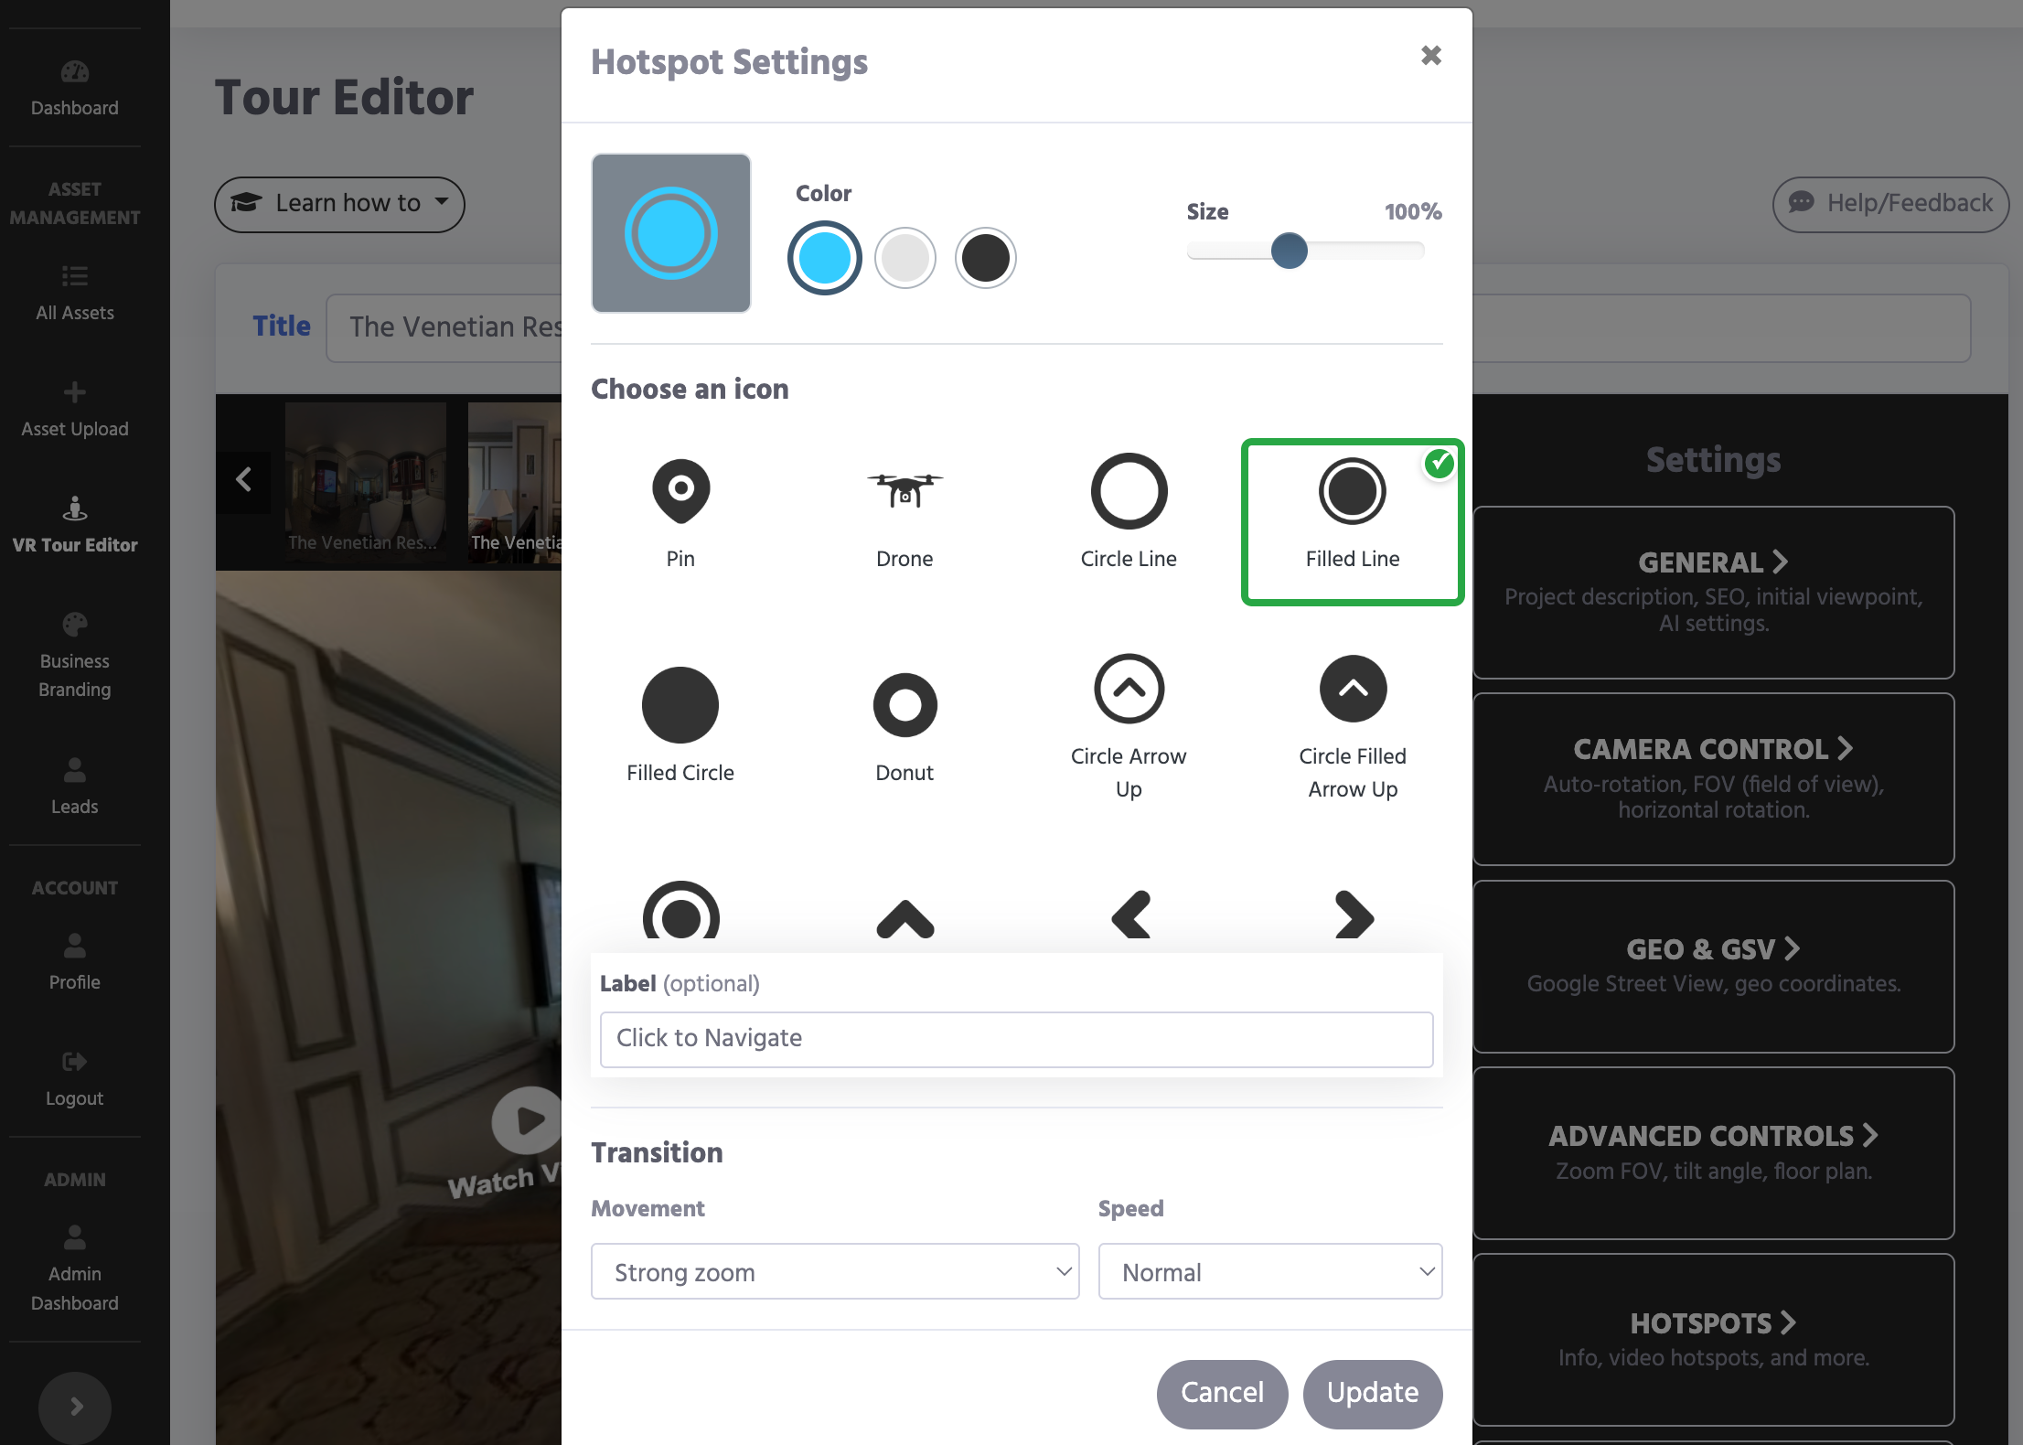Image resolution: width=2023 pixels, height=1445 pixels.
Task: Open Admin Dashboard
Action: [x=75, y=1269]
